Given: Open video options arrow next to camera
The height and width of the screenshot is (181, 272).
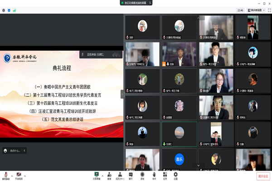Looking at the screenshot, I should point(24,174).
